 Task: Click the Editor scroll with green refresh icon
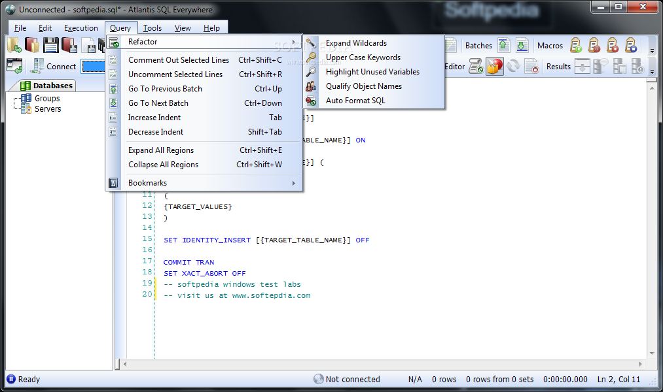[x=476, y=66]
